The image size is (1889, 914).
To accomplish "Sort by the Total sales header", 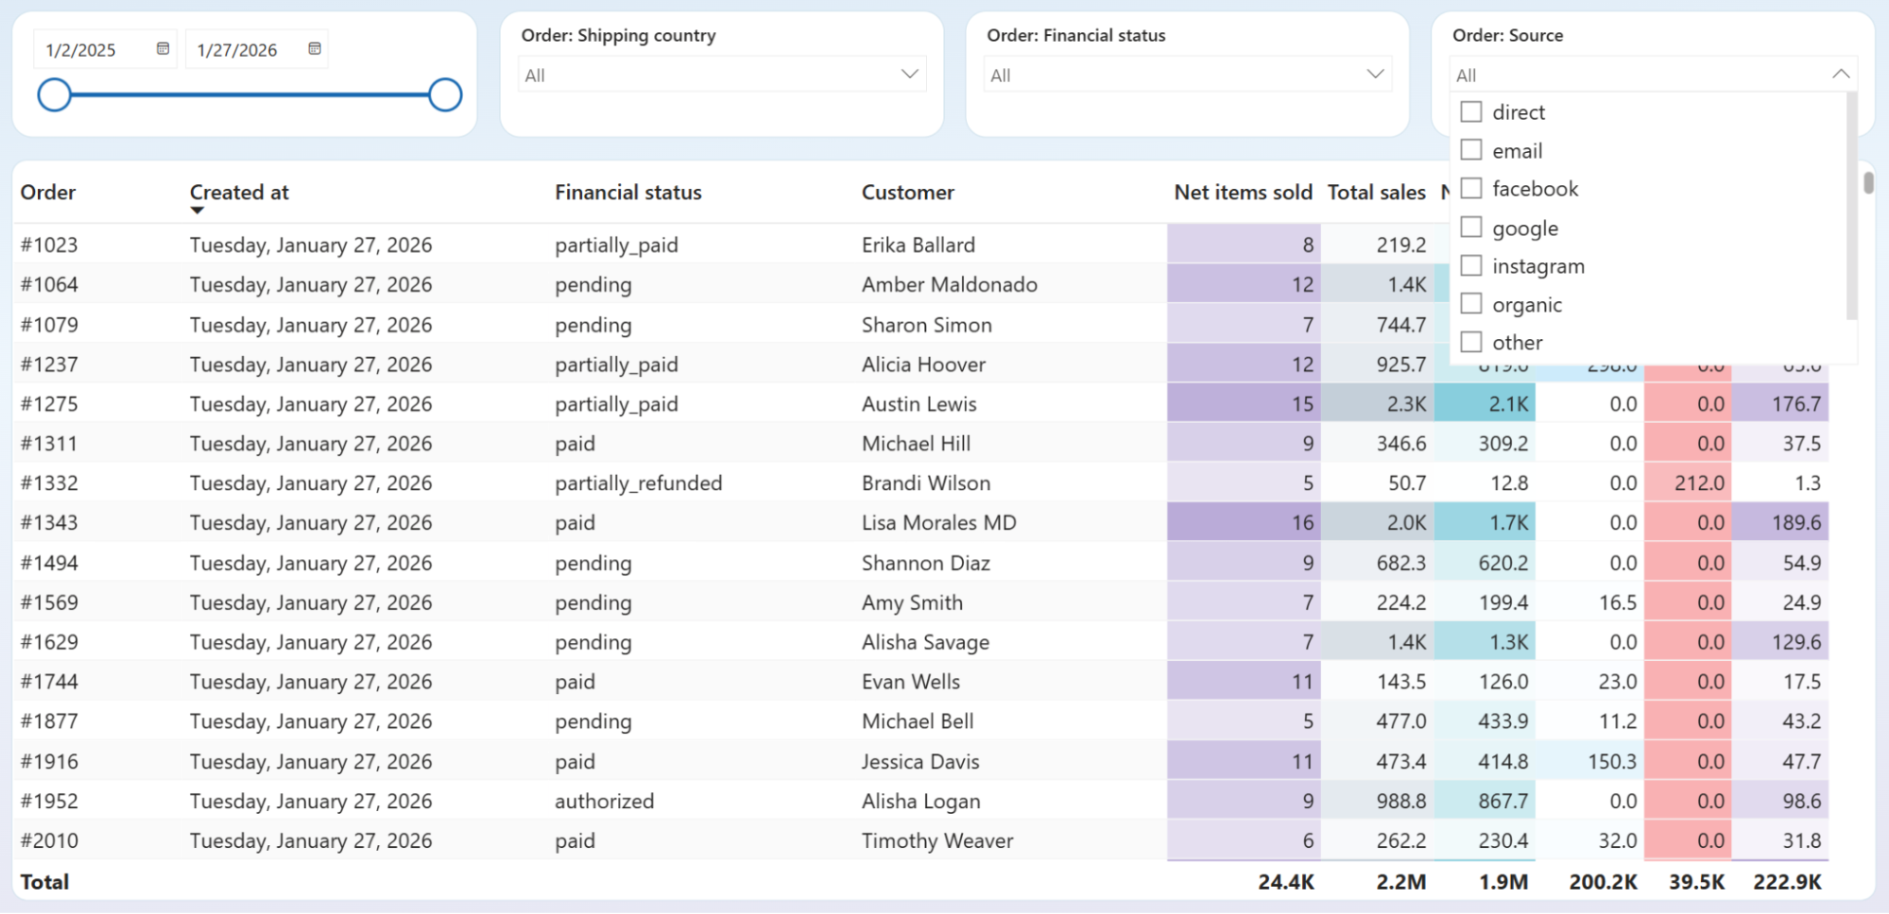I will [x=1376, y=193].
